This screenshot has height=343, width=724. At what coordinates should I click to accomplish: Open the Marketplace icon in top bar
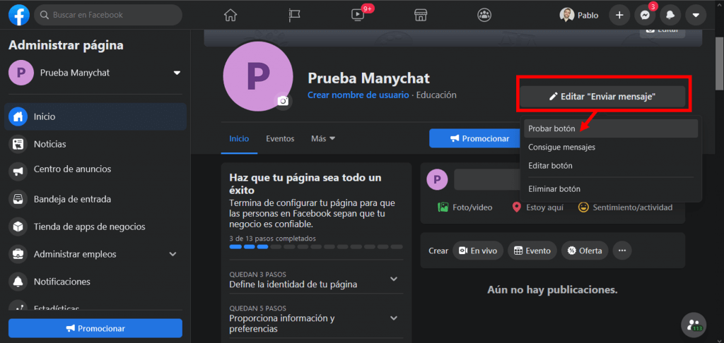pyautogui.click(x=420, y=16)
